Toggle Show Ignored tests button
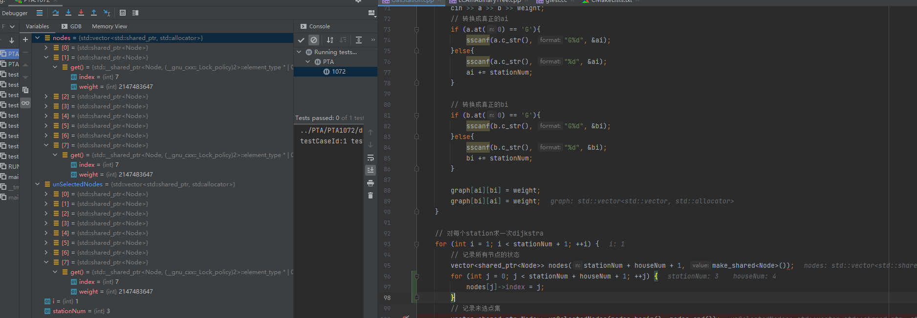This screenshot has width=917, height=318. tap(314, 40)
